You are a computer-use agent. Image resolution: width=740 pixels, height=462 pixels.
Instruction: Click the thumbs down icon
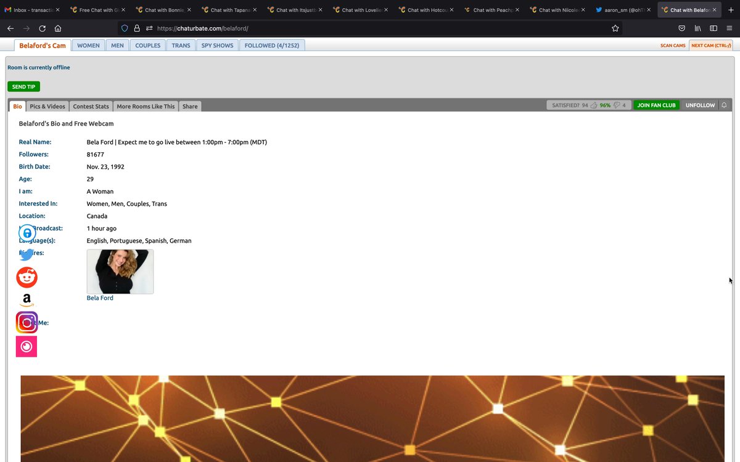(617, 105)
